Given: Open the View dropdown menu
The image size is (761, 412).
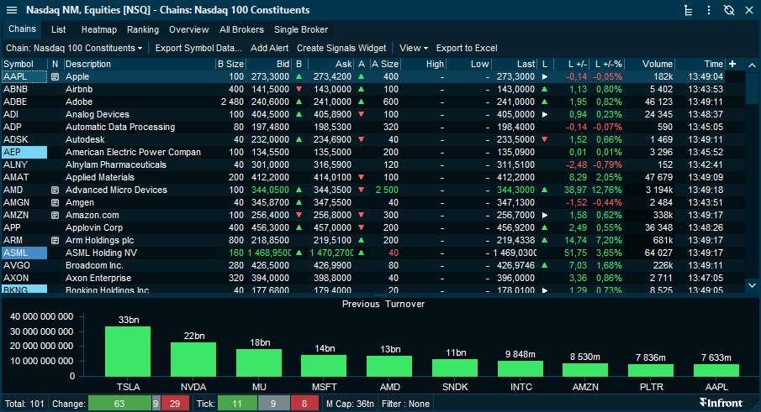Looking at the screenshot, I should 414,48.
